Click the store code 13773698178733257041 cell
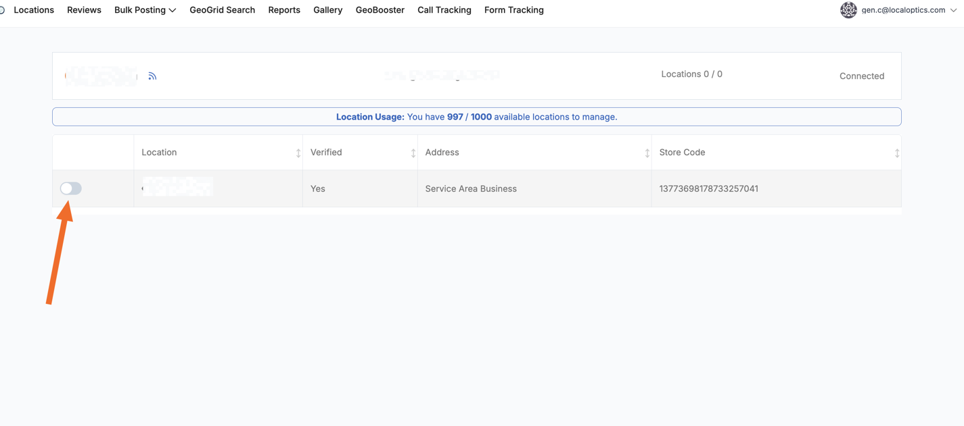 (708, 189)
